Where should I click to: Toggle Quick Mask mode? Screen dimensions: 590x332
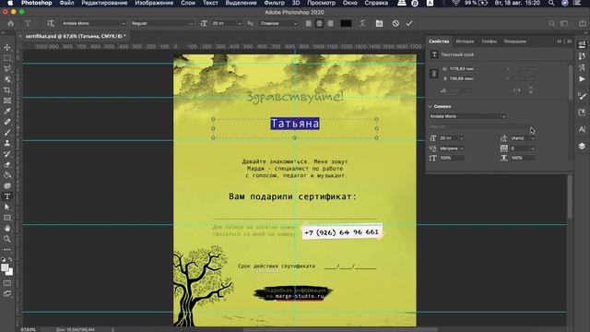click(7, 283)
